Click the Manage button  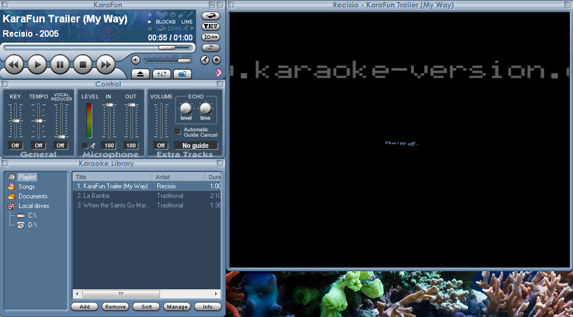(177, 306)
